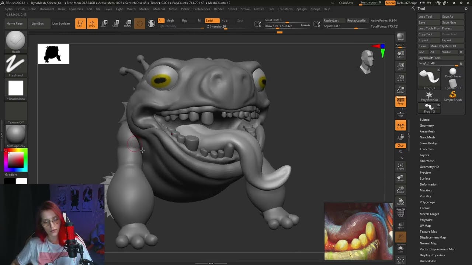Viewport: 472px width, 265px height.
Task: Toggle Zsub sculpt mode
Action: point(225,21)
